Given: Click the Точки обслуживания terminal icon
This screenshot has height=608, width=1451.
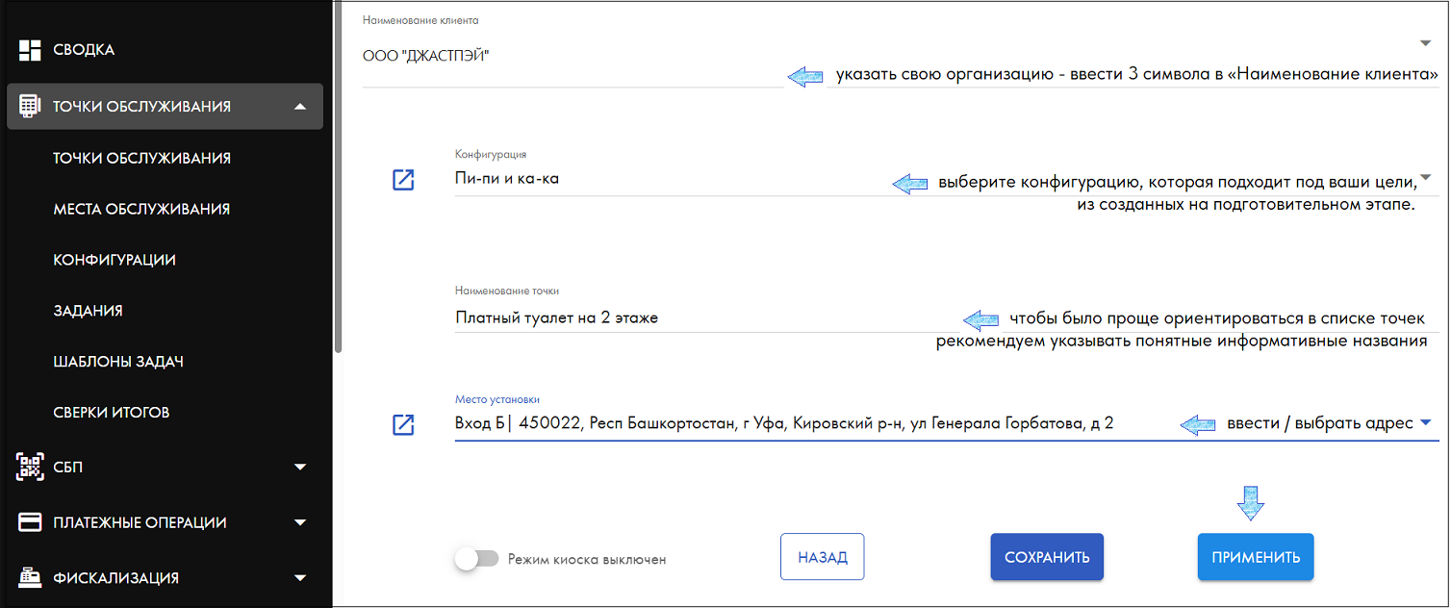Looking at the screenshot, I should 30,106.
